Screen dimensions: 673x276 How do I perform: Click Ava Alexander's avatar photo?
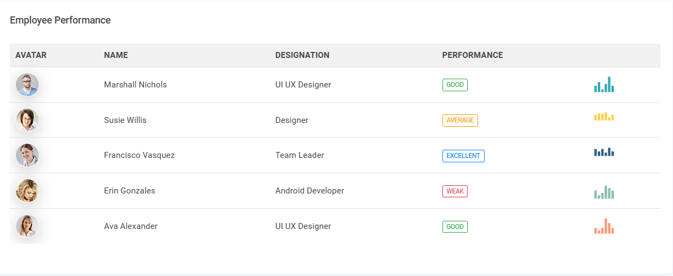tap(27, 226)
